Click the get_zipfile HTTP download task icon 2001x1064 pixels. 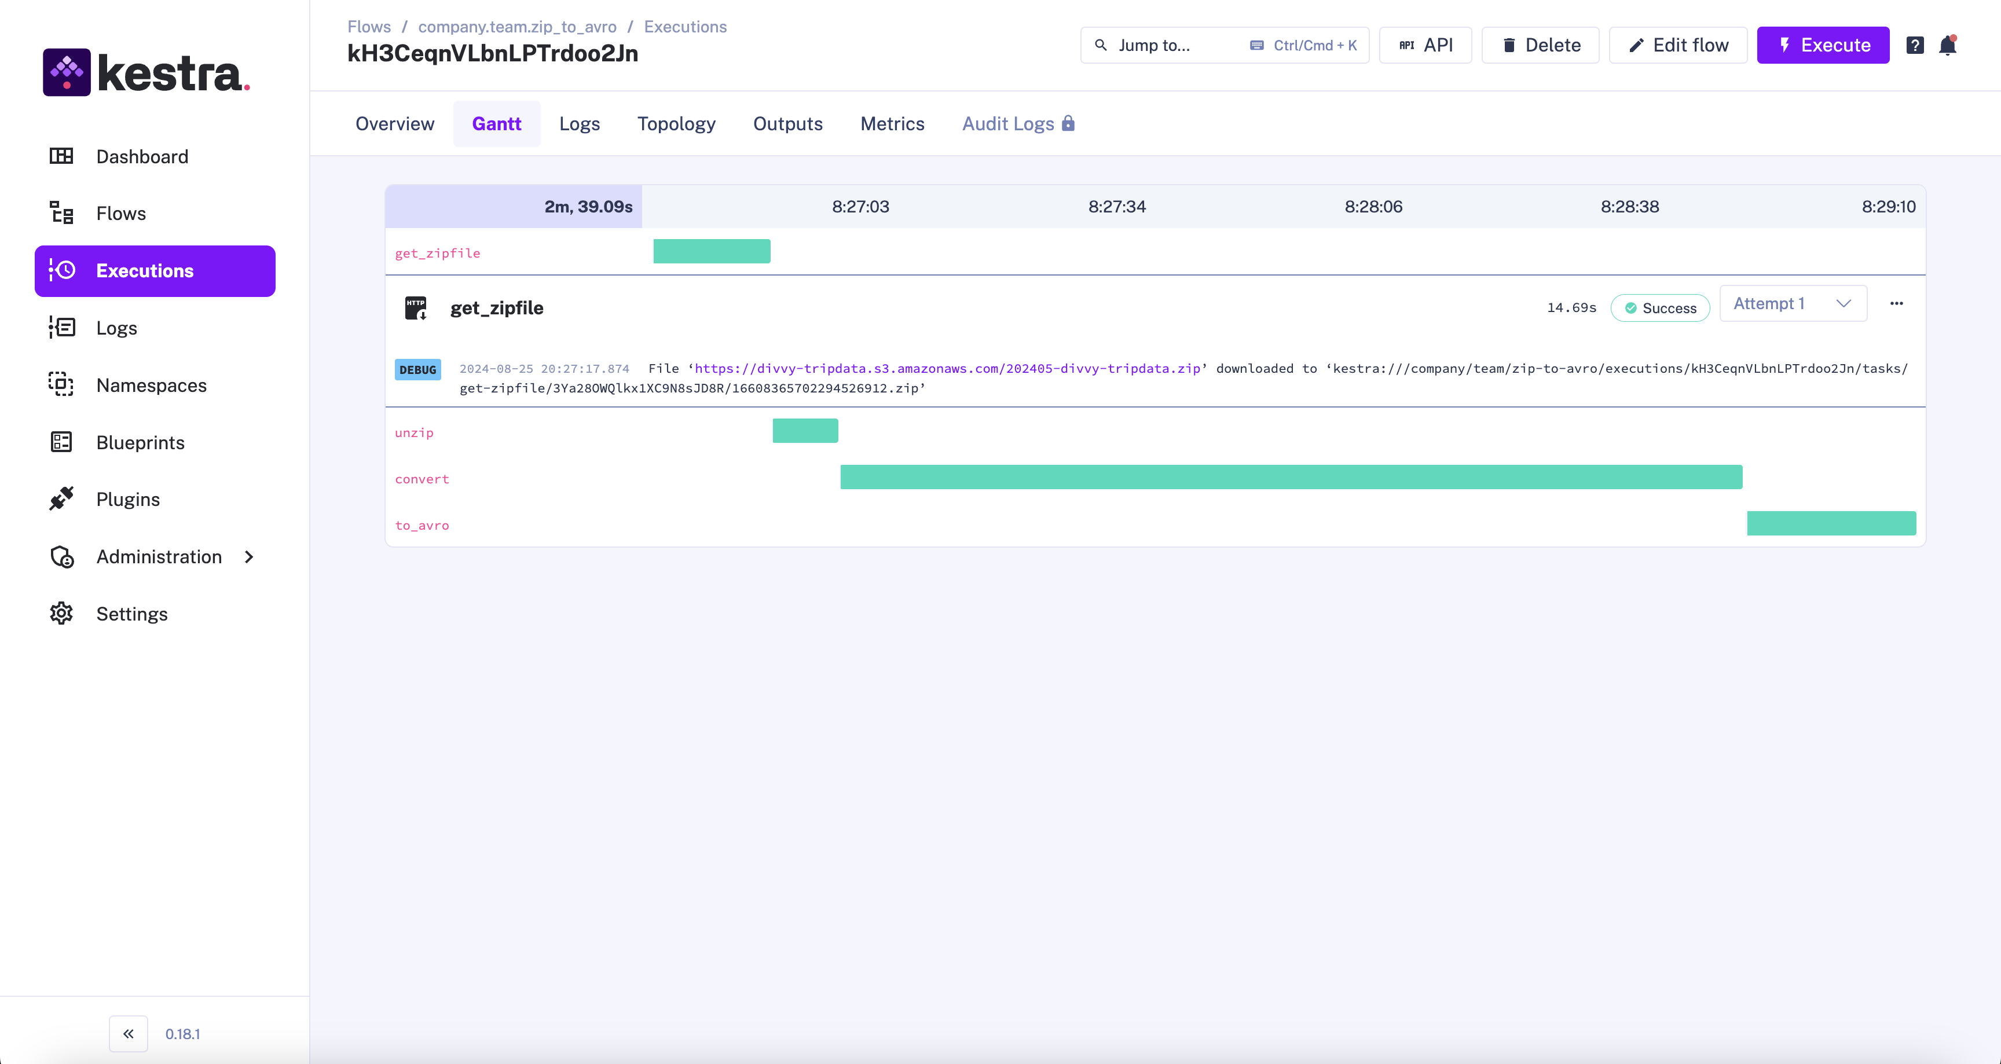(x=416, y=307)
